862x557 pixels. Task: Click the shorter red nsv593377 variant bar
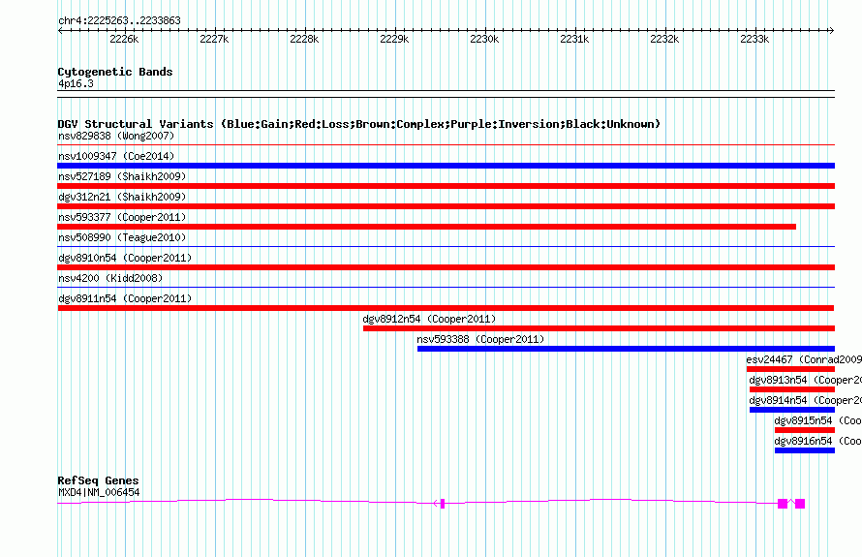(426, 227)
